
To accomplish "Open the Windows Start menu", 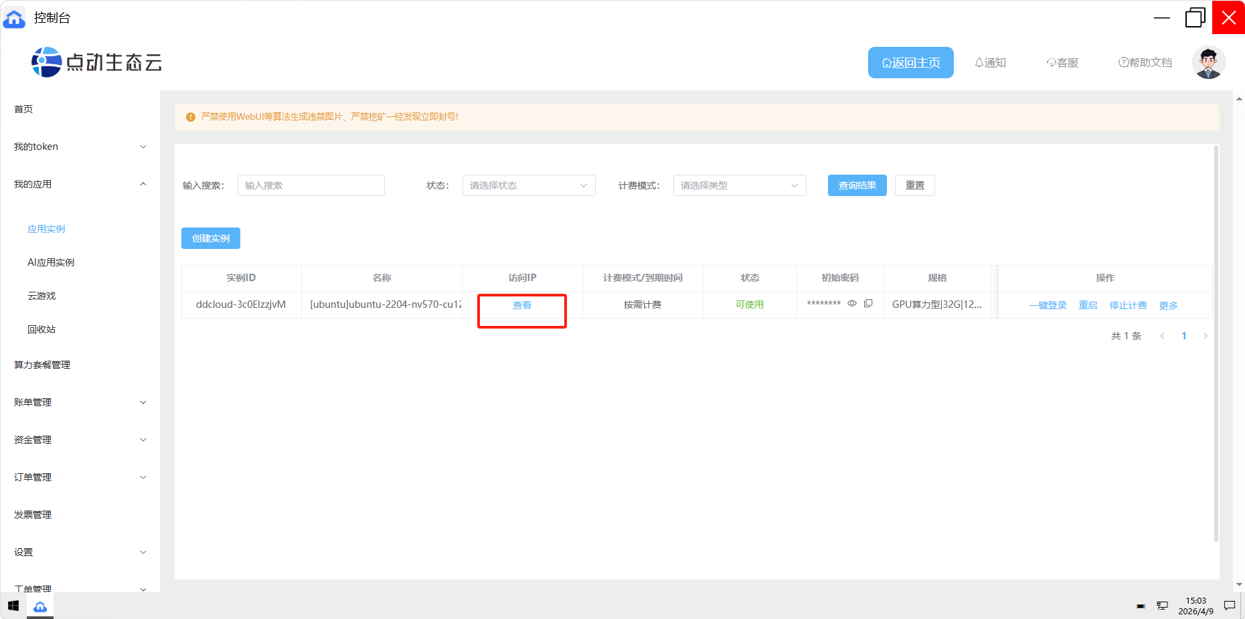I will coord(13,606).
